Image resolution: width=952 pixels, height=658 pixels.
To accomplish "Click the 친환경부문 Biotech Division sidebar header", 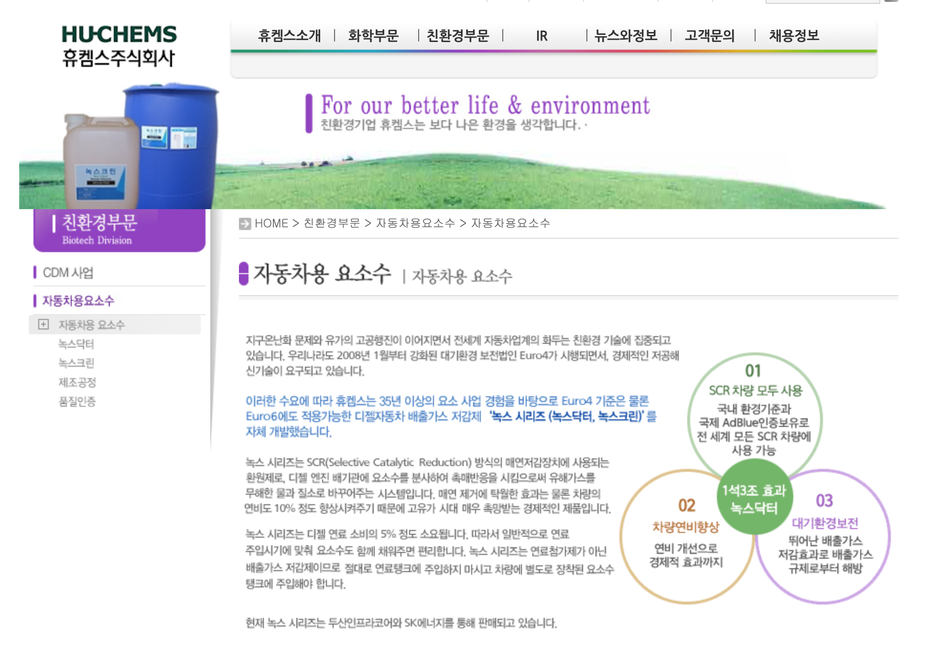I will (119, 230).
